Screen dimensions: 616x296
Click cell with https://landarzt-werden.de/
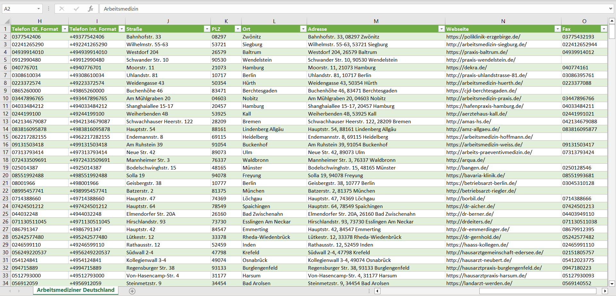pos(503,283)
